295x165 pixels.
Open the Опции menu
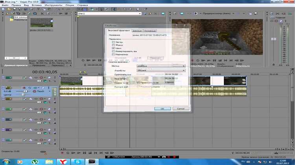tap(70, 5)
